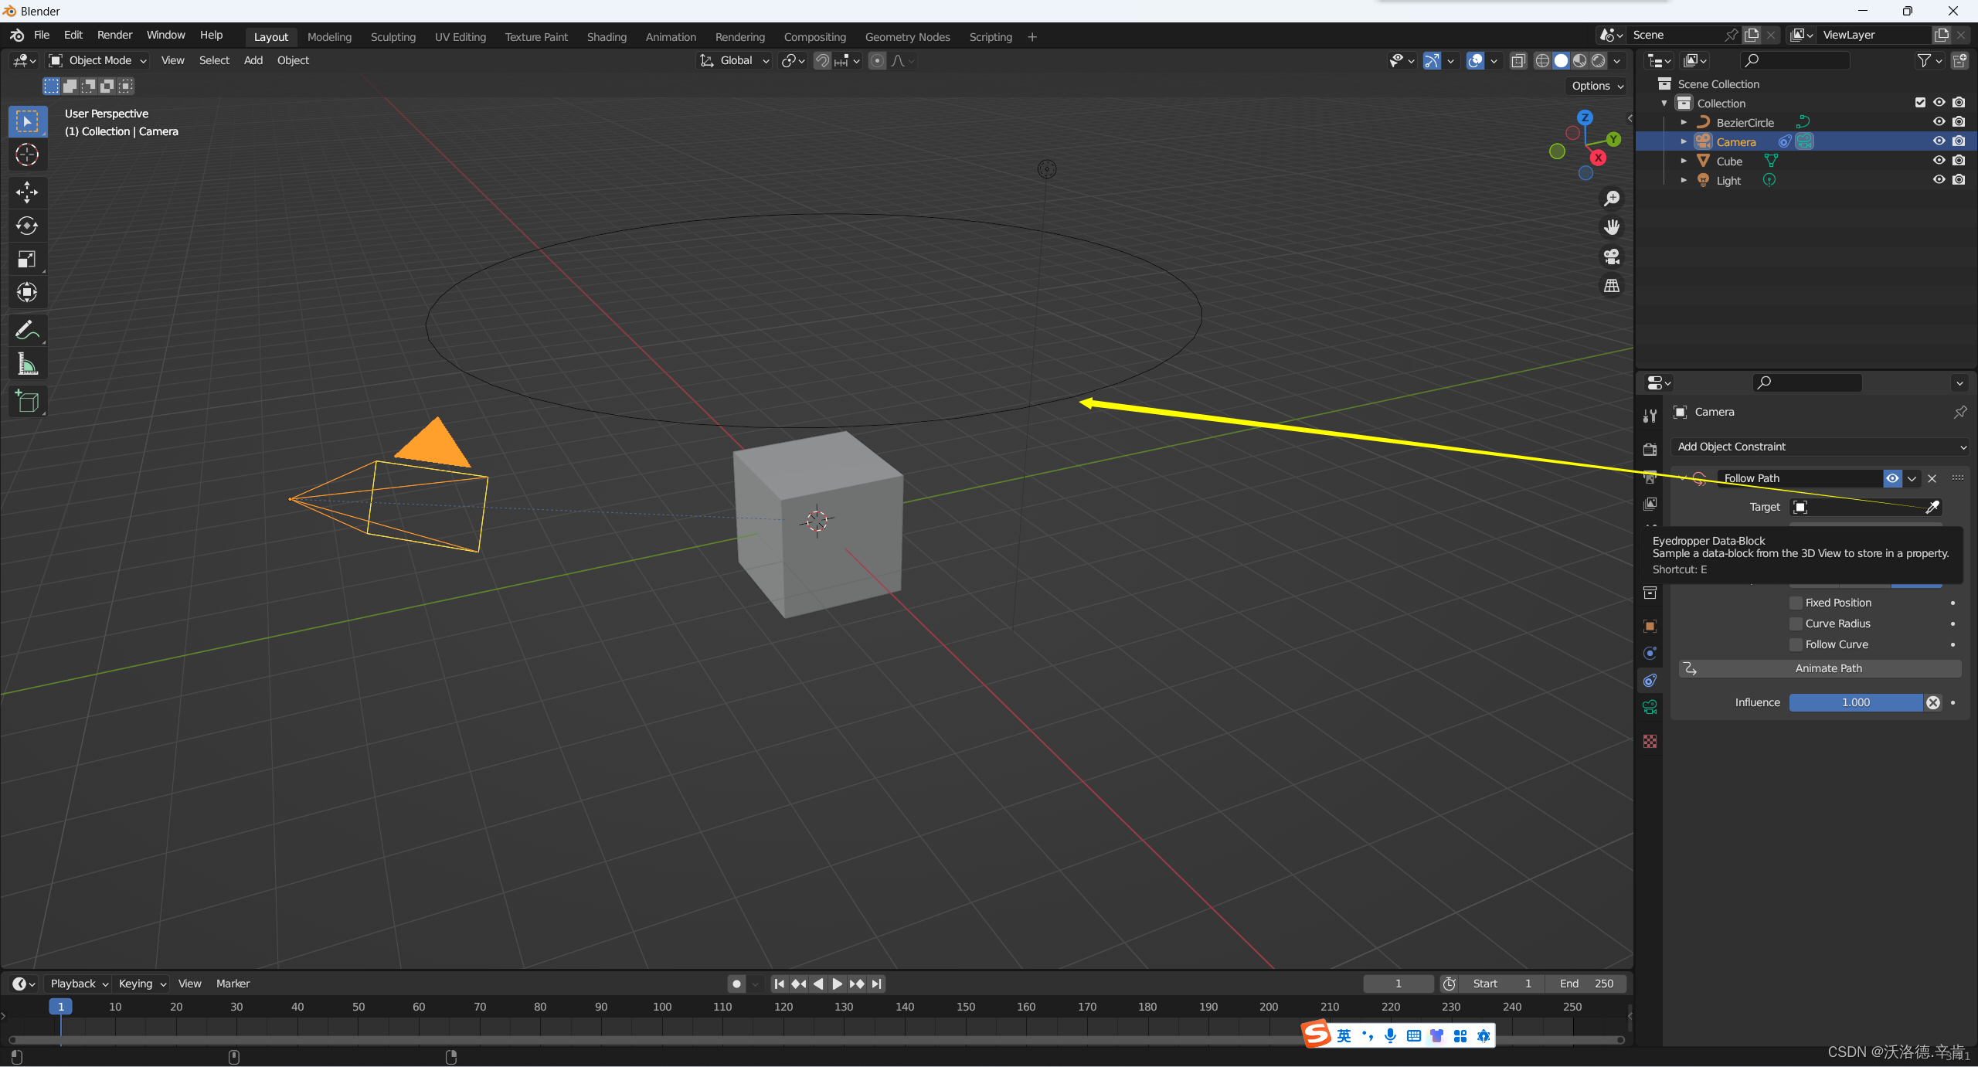The height and width of the screenshot is (1067, 1978).
Task: Click the Animate Path button
Action: pyautogui.click(x=1820, y=668)
